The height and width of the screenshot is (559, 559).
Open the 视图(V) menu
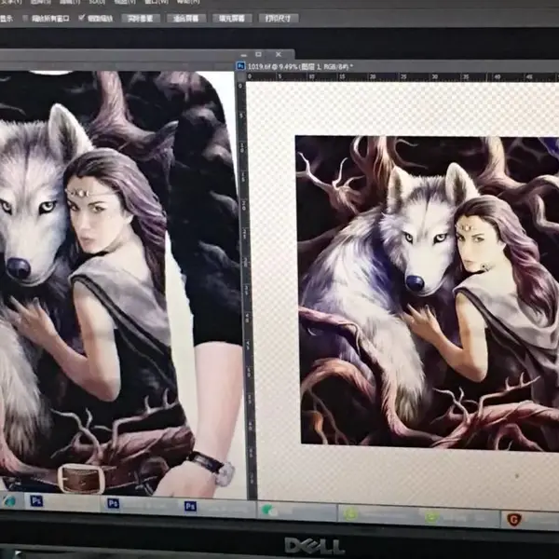pos(125,2)
